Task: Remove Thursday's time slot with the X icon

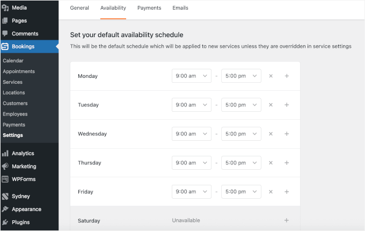Action: pos(271,163)
